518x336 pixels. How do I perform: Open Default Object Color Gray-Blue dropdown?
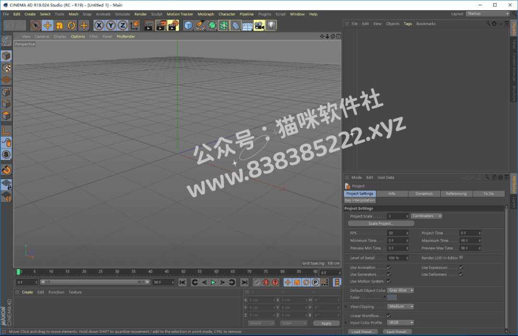click(400, 290)
